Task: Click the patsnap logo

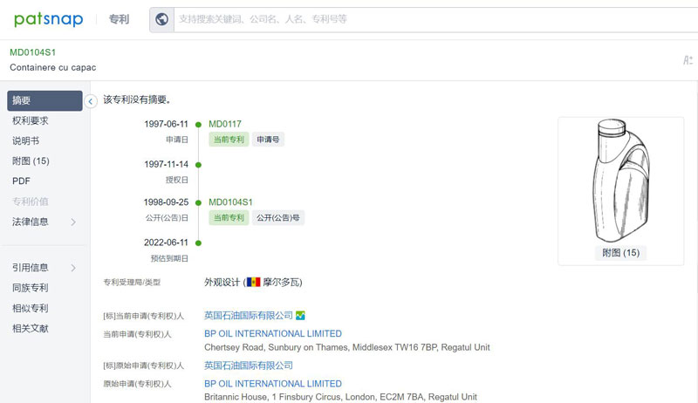Action: click(x=48, y=18)
